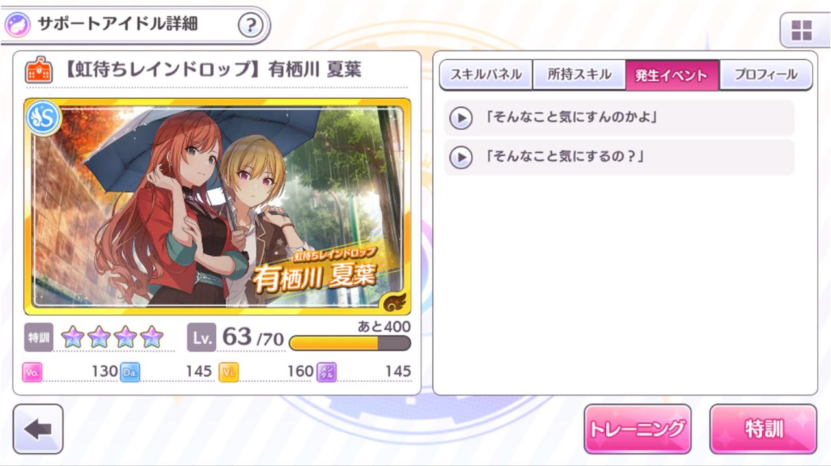
Task: Click the level experience progress bar
Action: pos(350,342)
